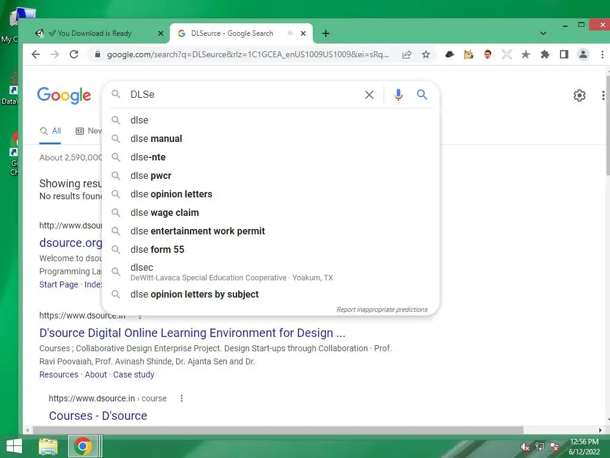Open the Courses - D'source result

(x=98, y=416)
